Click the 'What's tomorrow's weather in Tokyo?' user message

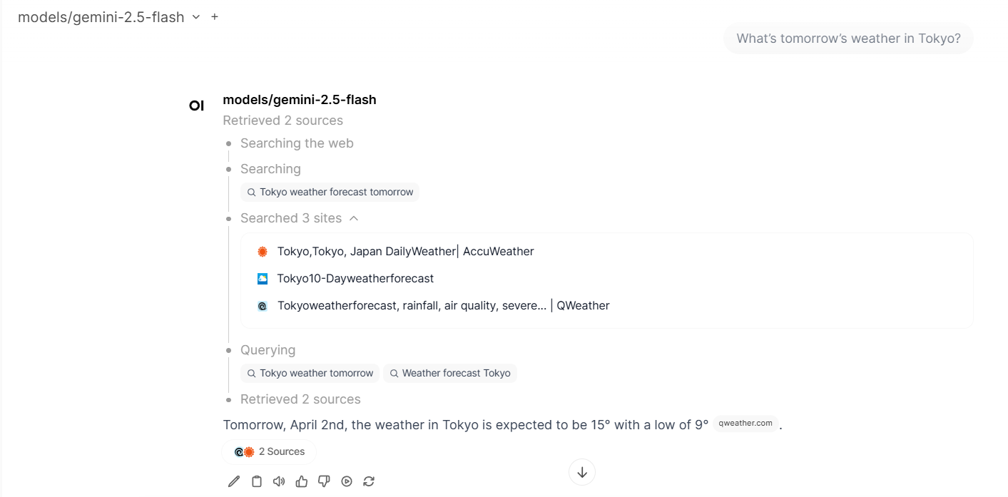coord(849,39)
